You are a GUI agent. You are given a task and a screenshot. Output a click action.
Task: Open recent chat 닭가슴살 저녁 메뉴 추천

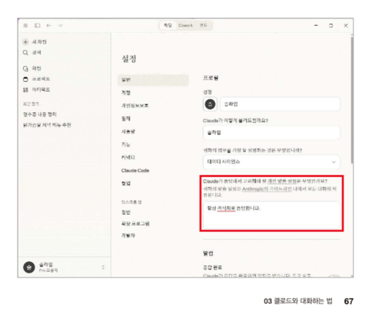point(47,125)
